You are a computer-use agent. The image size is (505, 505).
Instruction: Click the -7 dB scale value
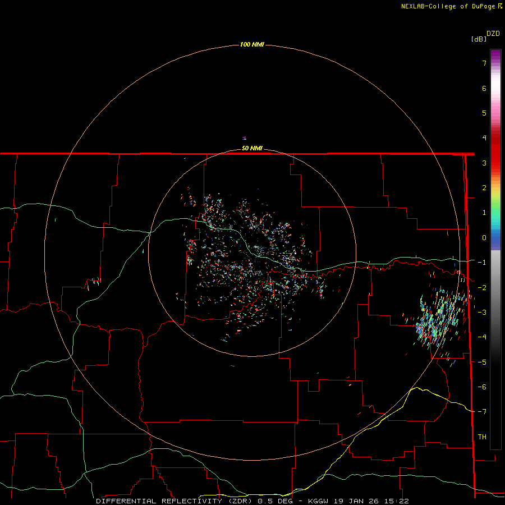(x=482, y=412)
